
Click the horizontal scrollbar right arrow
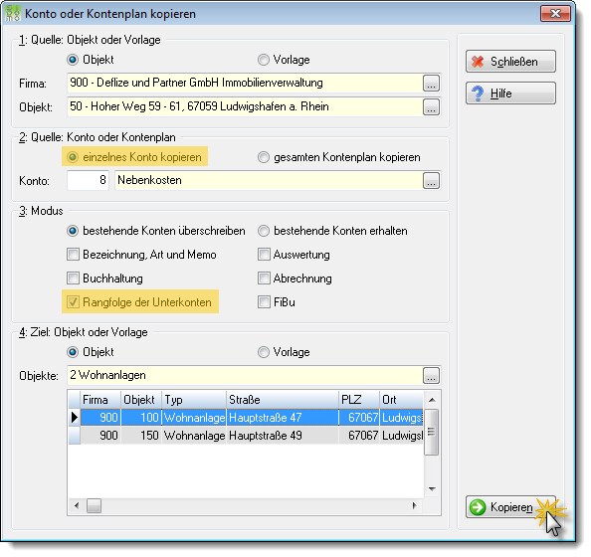pos(415,505)
